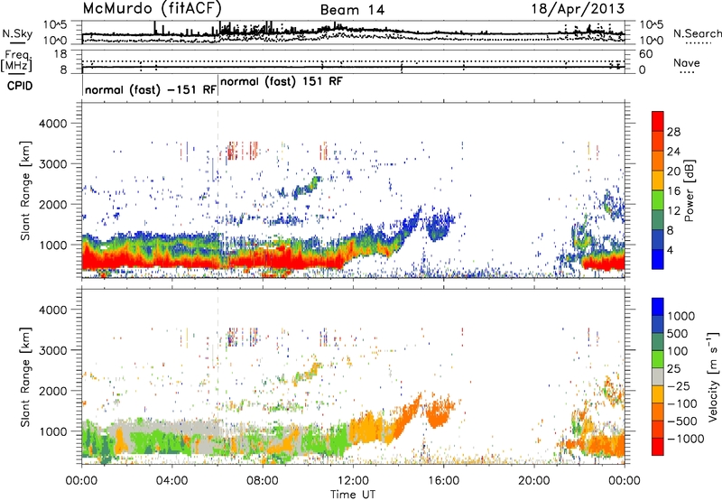Click the 'N.Search' legend label
The image size is (722, 500).
point(697,33)
